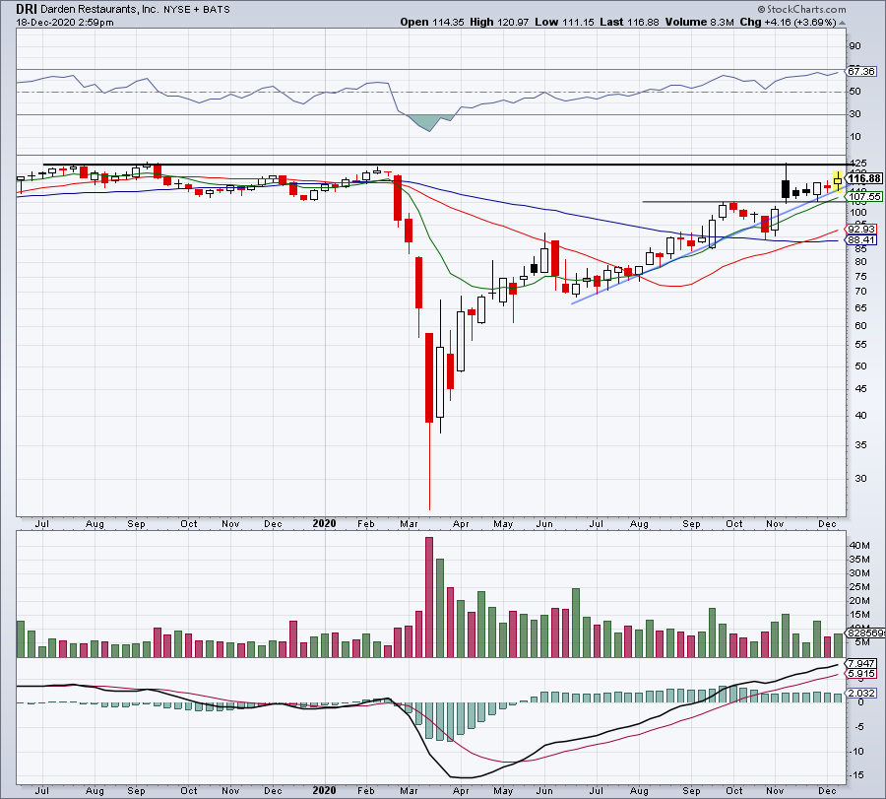The image size is (886, 799).
Task: Click the Open 114.35 value
Action: pyautogui.click(x=432, y=22)
